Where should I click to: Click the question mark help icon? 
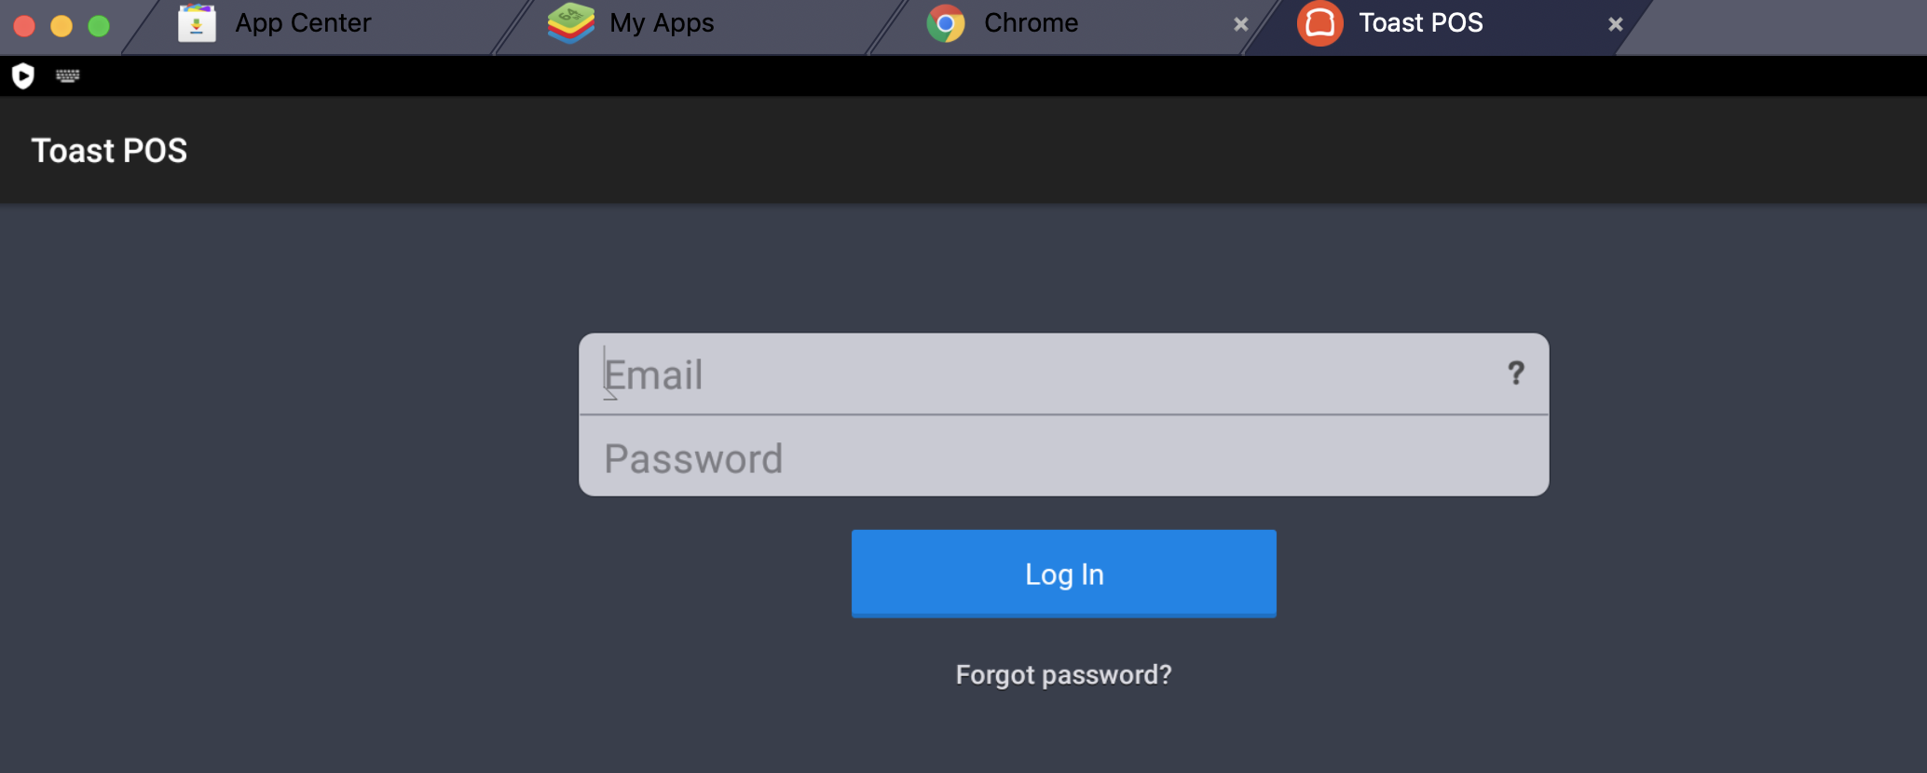[x=1516, y=373]
